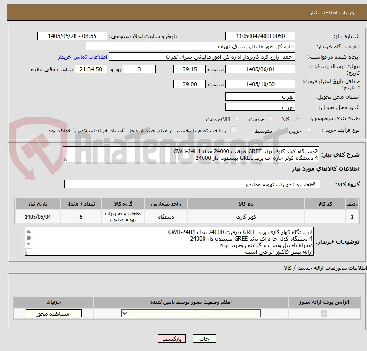Open the permit status dropdown
The height and width of the screenshot is (351, 367).
[x=191, y=314]
